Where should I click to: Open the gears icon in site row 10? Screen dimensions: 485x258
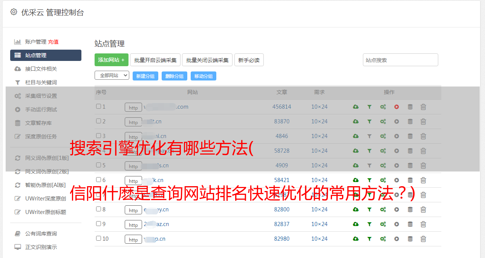point(383,239)
